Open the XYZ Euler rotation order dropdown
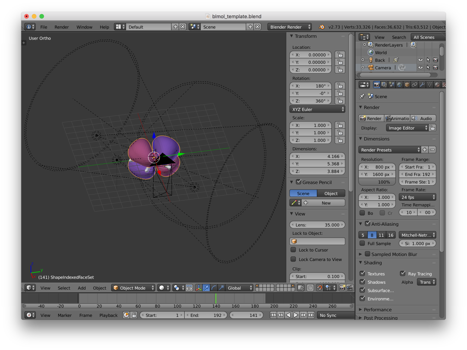The image size is (467, 350). pyautogui.click(x=317, y=109)
